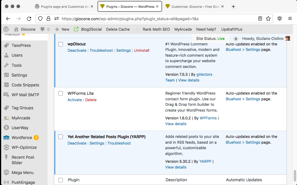Open wpDiscuz Troubleshoot link
This screenshot has width=297, height=185.
pyautogui.click(x=101, y=50)
